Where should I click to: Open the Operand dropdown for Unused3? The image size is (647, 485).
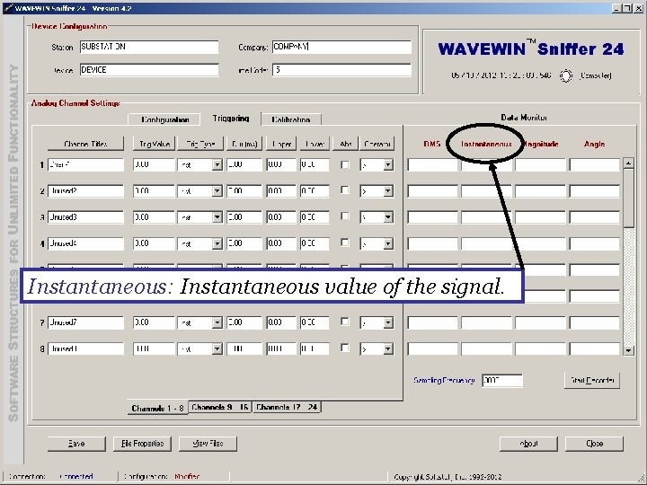pyautogui.click(x=388, y=217)
